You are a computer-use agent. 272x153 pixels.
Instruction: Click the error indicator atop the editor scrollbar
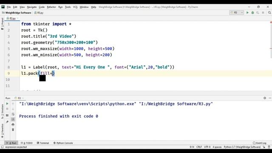pos(271,23)
